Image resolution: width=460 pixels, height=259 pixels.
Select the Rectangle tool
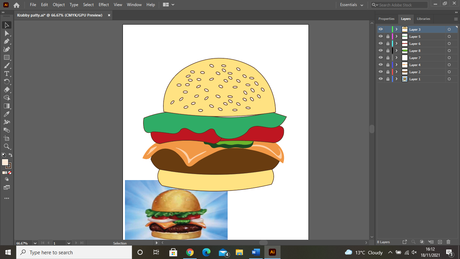7,58
